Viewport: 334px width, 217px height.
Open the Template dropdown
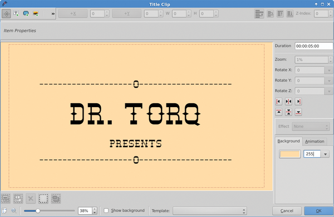(210, 211)
